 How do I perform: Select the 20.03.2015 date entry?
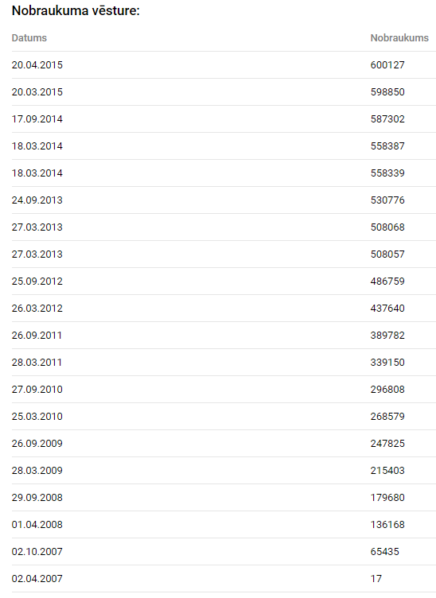pos(37,92)
